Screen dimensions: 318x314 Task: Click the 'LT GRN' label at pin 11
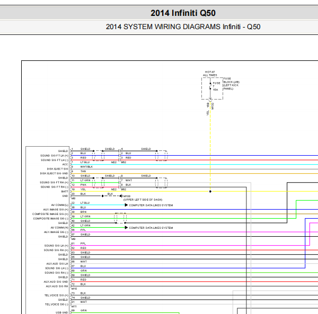point(85,180)
